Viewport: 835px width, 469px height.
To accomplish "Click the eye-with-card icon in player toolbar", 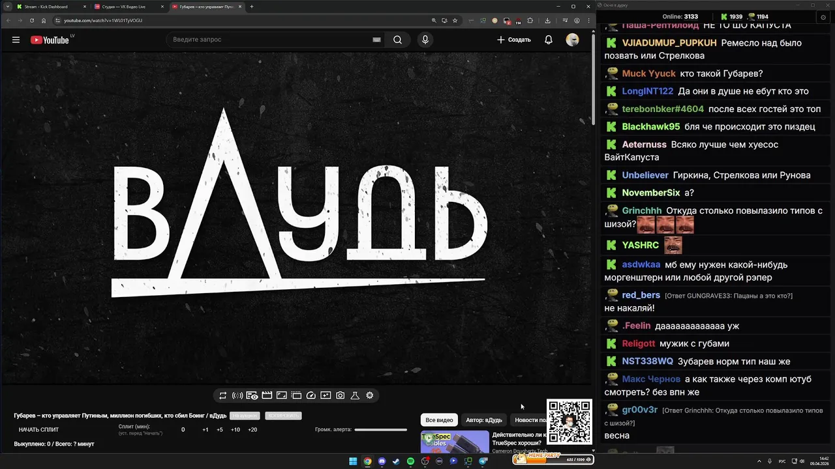I will point(252,395).
